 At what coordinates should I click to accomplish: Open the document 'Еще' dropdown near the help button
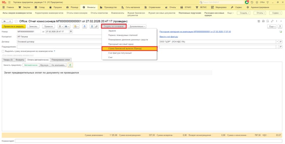click(272, 27)
